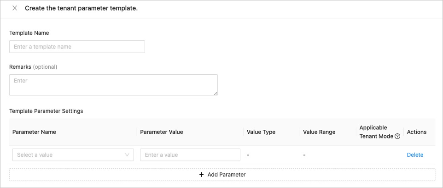Close the tenant parameter template dialog

click(15, 8)
